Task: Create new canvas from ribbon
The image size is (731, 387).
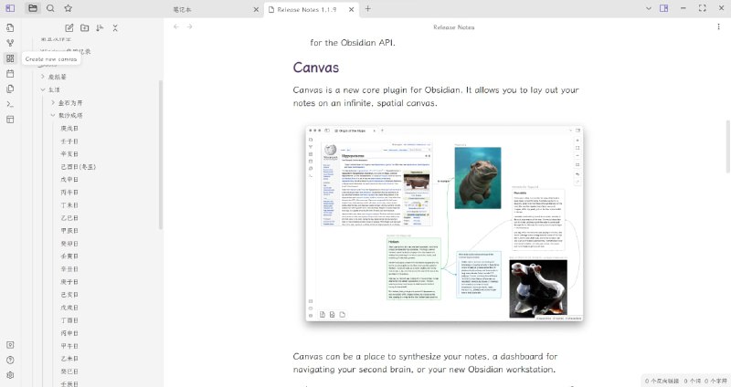Action: [10, 58]
